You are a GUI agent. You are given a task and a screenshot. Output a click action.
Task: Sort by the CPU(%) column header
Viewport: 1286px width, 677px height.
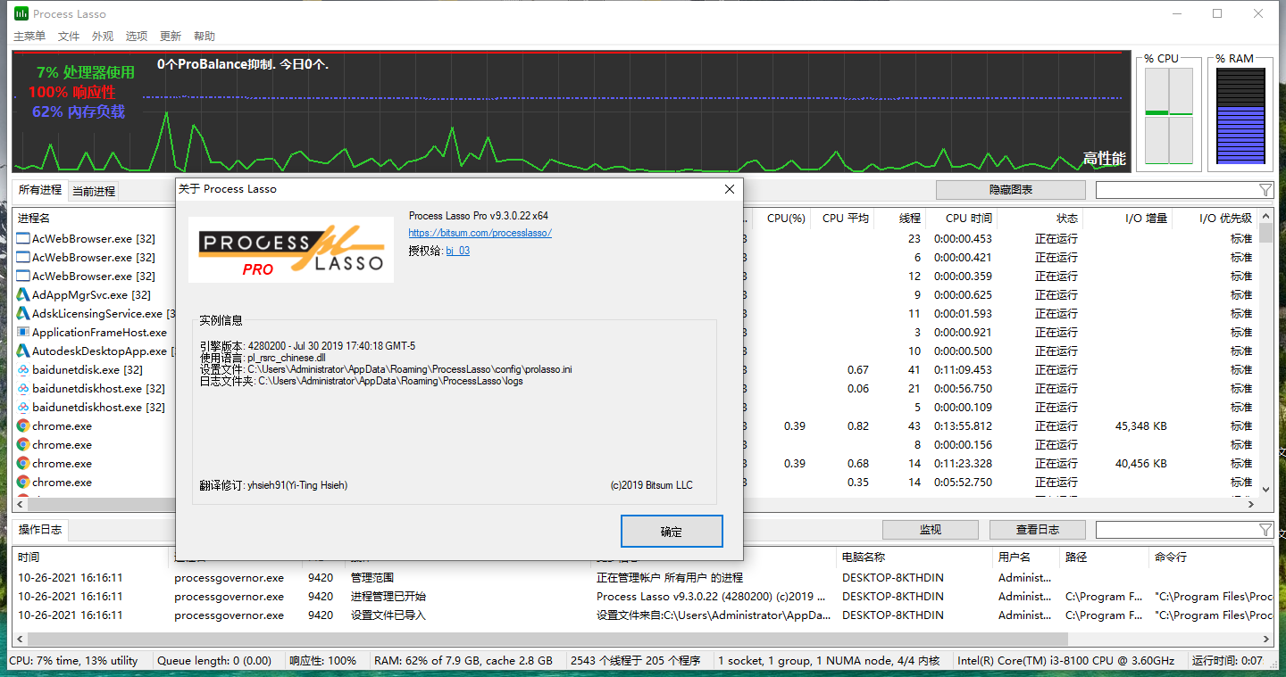pyautogui.click(x=782, y=218)
